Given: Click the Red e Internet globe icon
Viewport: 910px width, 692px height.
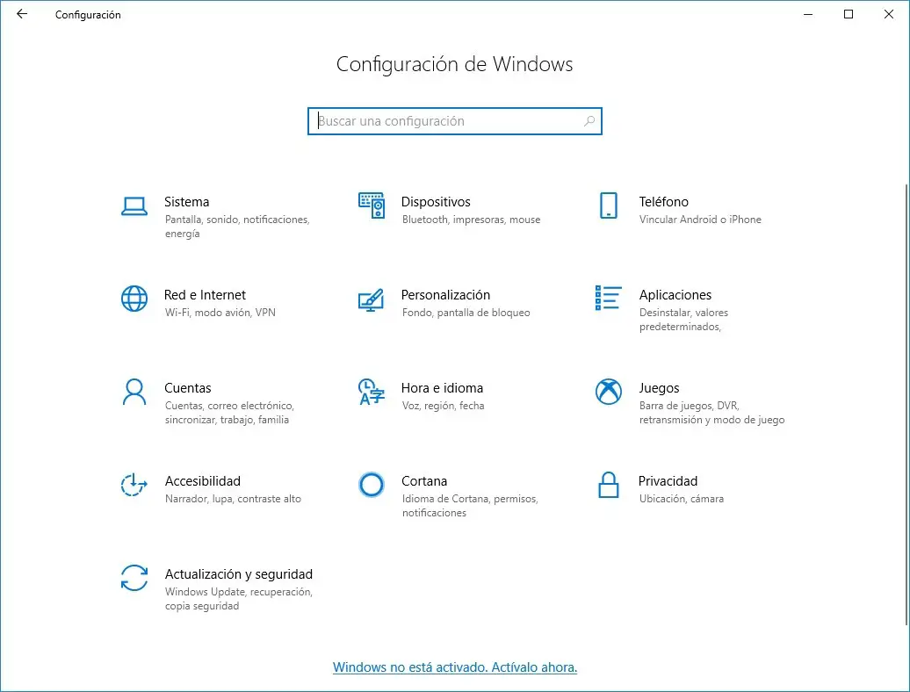Looking at the screenshot, I should click(134, 299).
